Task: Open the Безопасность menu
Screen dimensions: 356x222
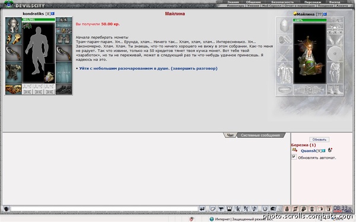Action: [282, 2]
